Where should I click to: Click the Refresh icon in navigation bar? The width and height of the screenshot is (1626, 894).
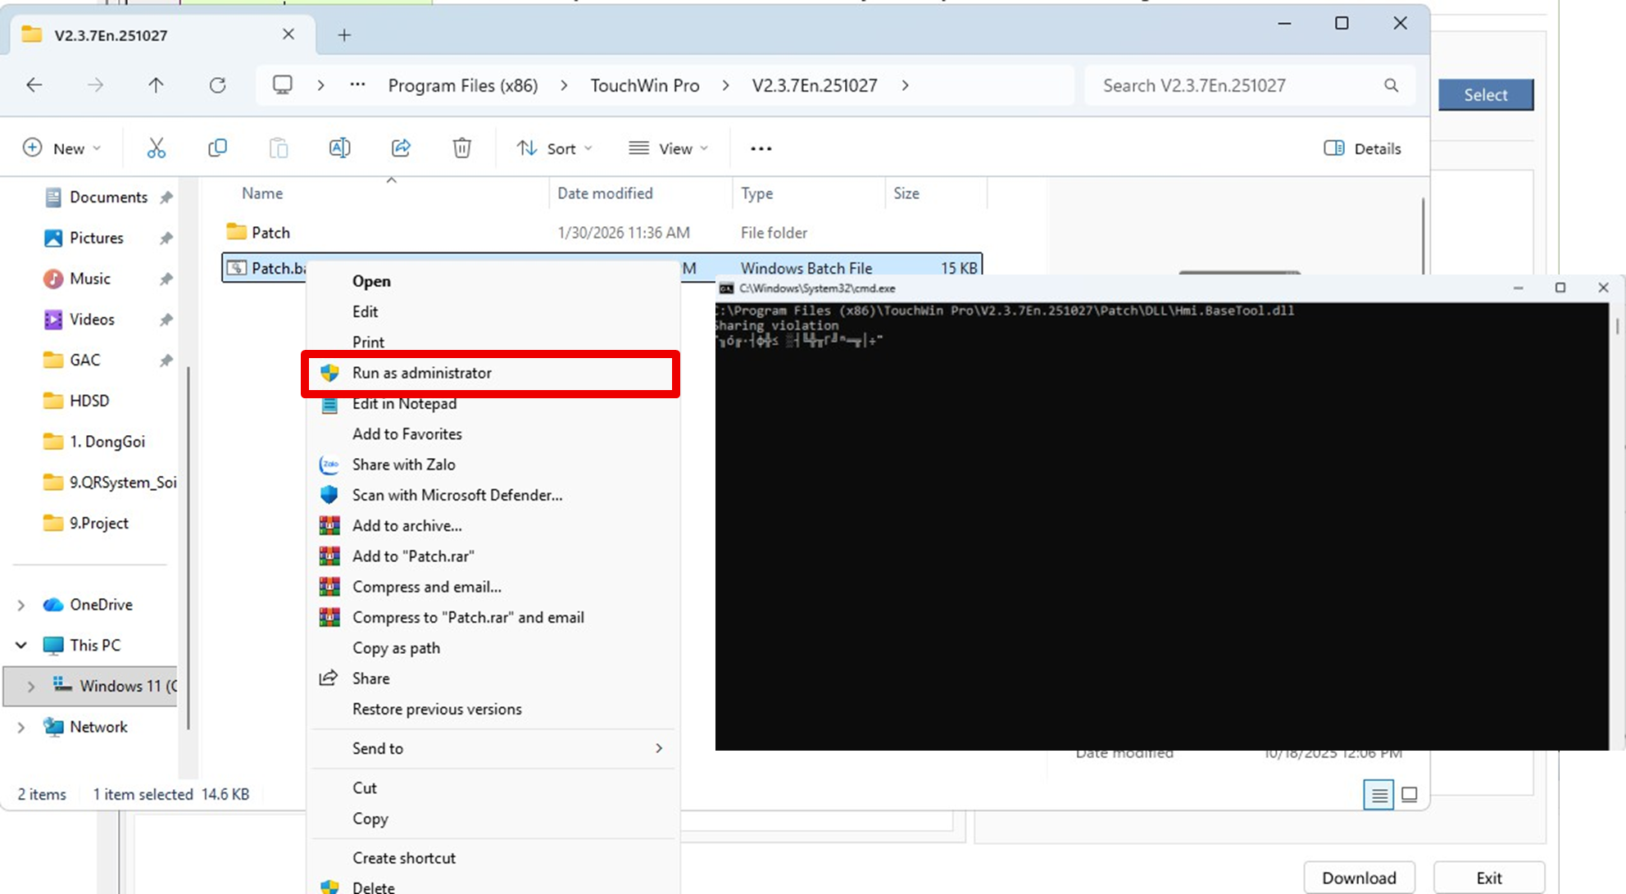[217, 85]
